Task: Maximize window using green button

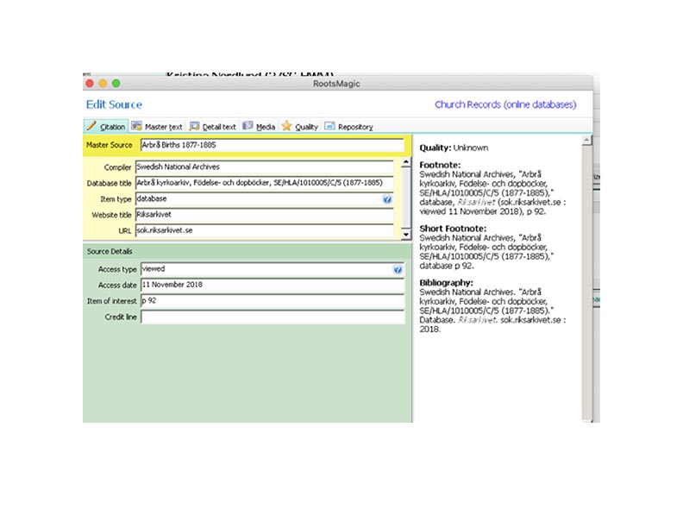Action: pyautogui.click(x=116, y=84)
